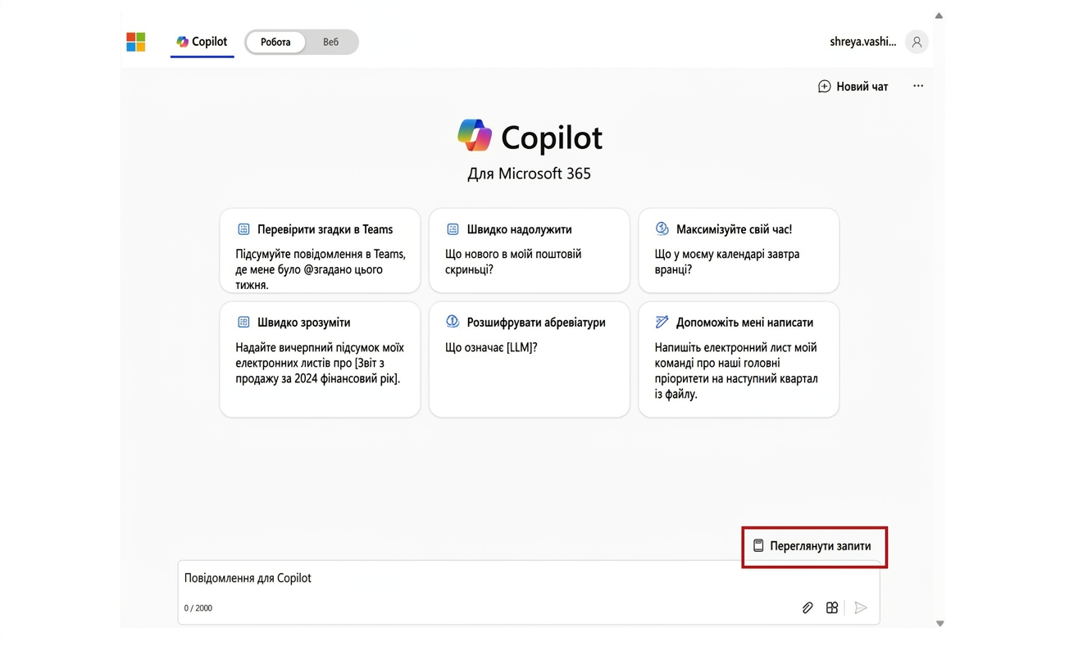Image resolution: width=1069 pixels, height=655 pixels.
Task: Select the Допоможіть мені написати card
Action: [739, 359]
